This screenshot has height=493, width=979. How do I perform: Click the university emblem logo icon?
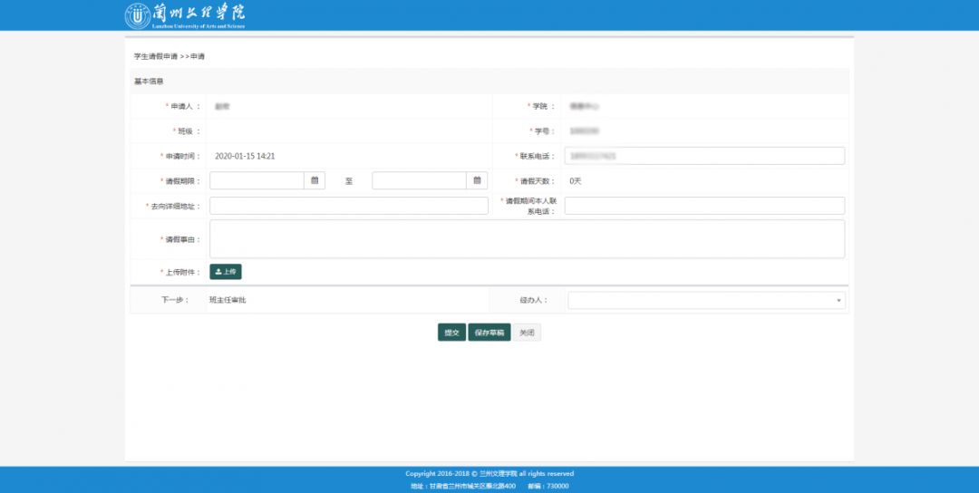138,15
